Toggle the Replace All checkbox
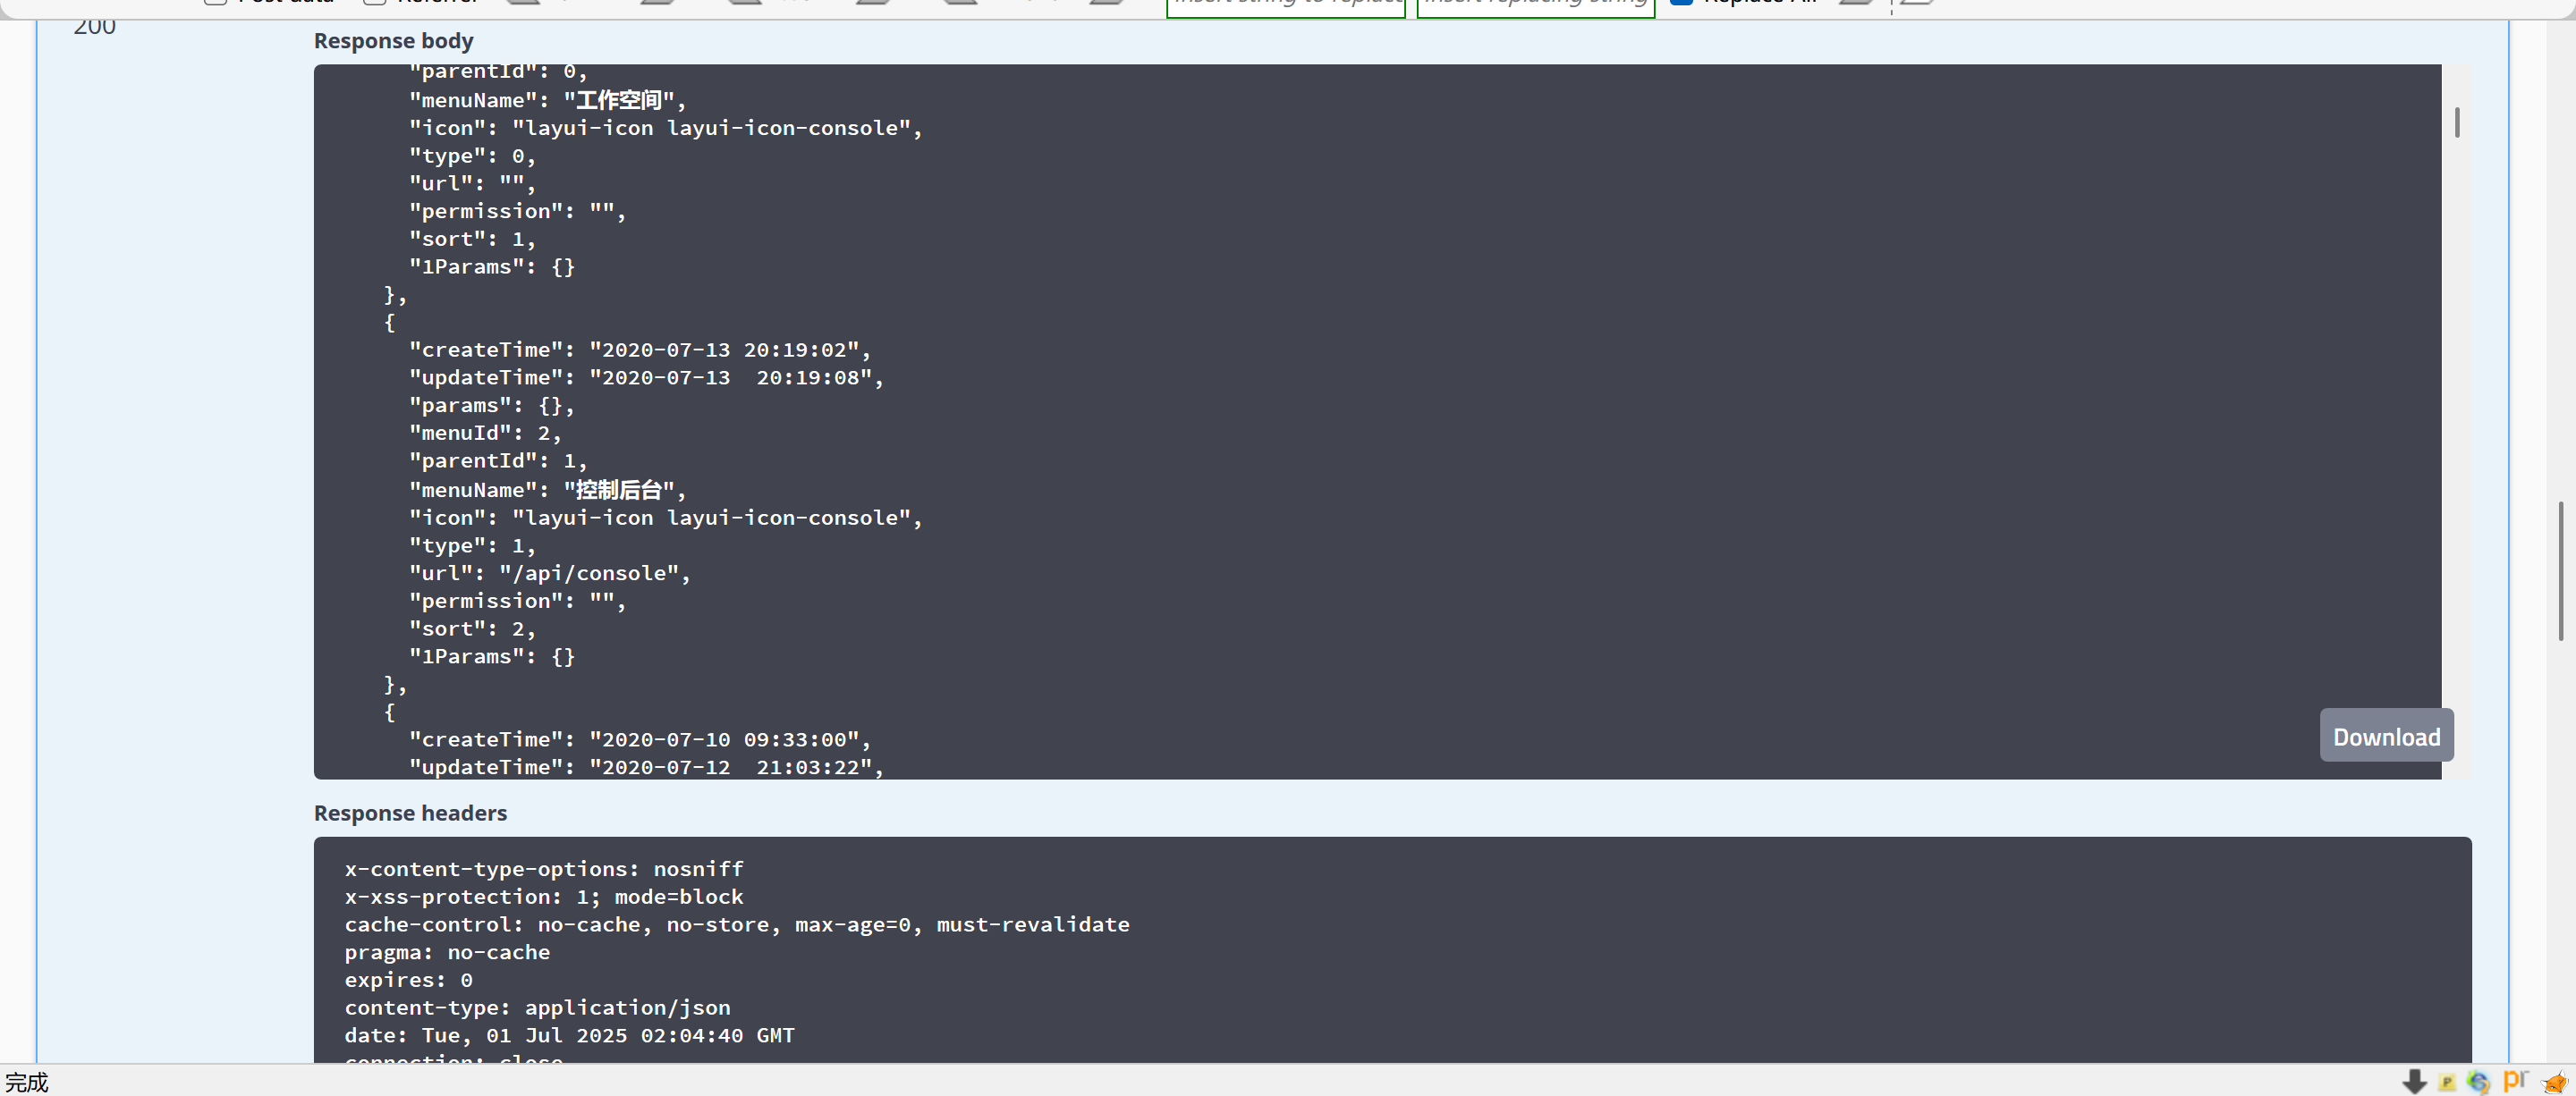The width and height of the screenshot is (2576, 1096). 1681,3
